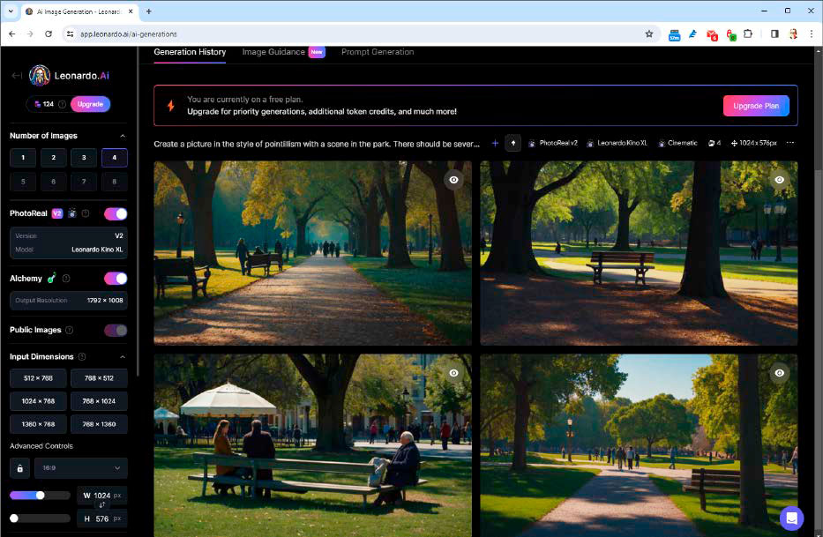Viewport: 823px width, 537px height.
Task: Click the plus icon in the prompt bar
Action: 495,142
